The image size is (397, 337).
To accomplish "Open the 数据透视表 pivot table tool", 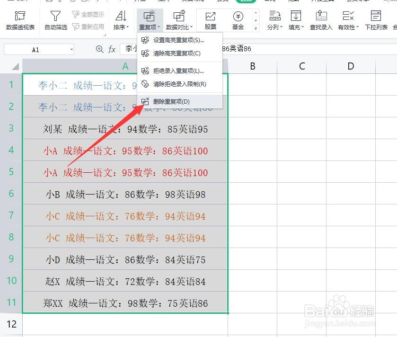I will point(19,20).
